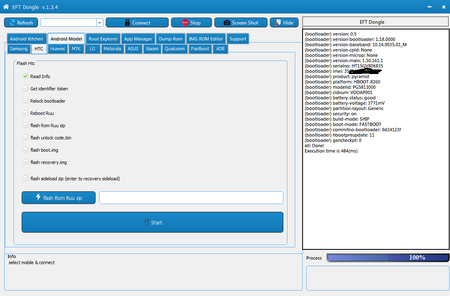Click the lightning bolt icon on flash Rom Ruu zip
The width and height of the screenshot is (450, 296).
38,197
